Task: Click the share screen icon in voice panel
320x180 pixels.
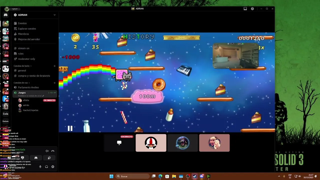Action: coord(22,158)
